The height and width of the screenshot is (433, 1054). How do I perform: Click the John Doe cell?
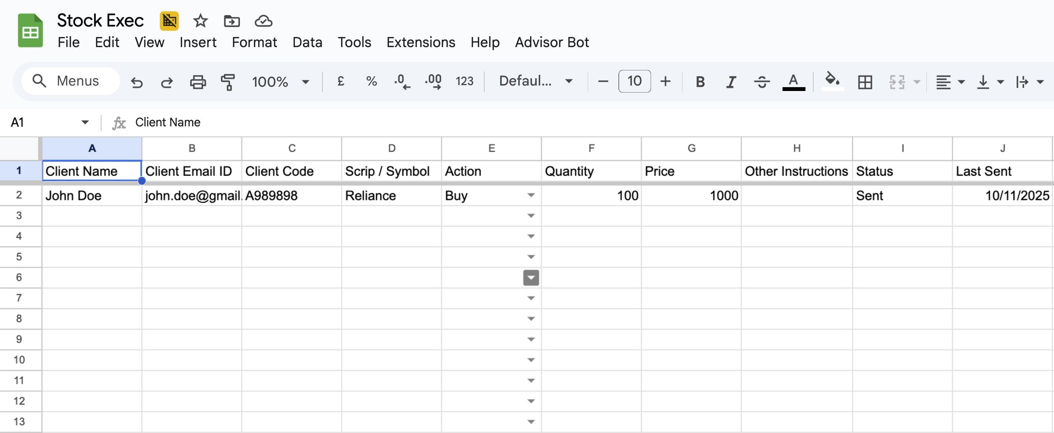[x=92, y=195]
